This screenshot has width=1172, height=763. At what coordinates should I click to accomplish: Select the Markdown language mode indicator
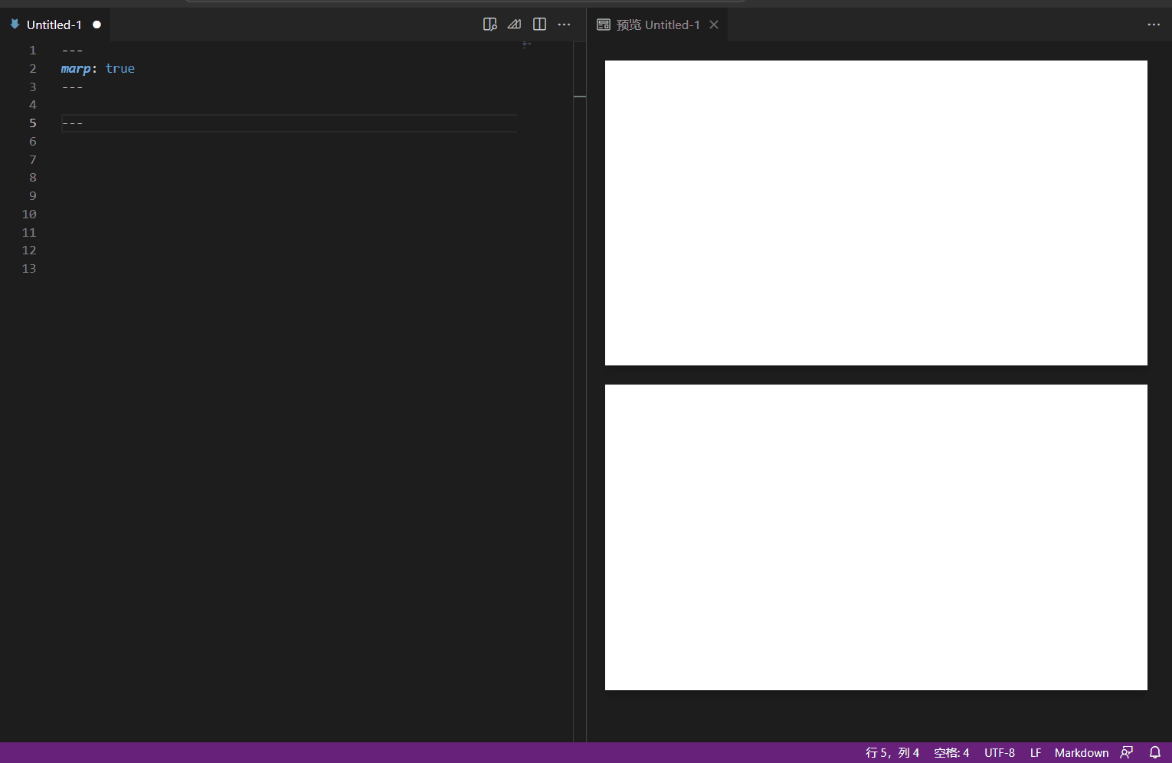1081,752
